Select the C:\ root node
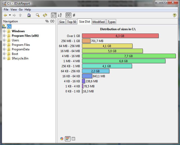The image size is (180, 145). click(x=9, y=27)
